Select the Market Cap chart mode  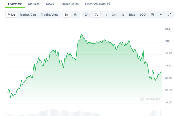(x=28, y=14)
